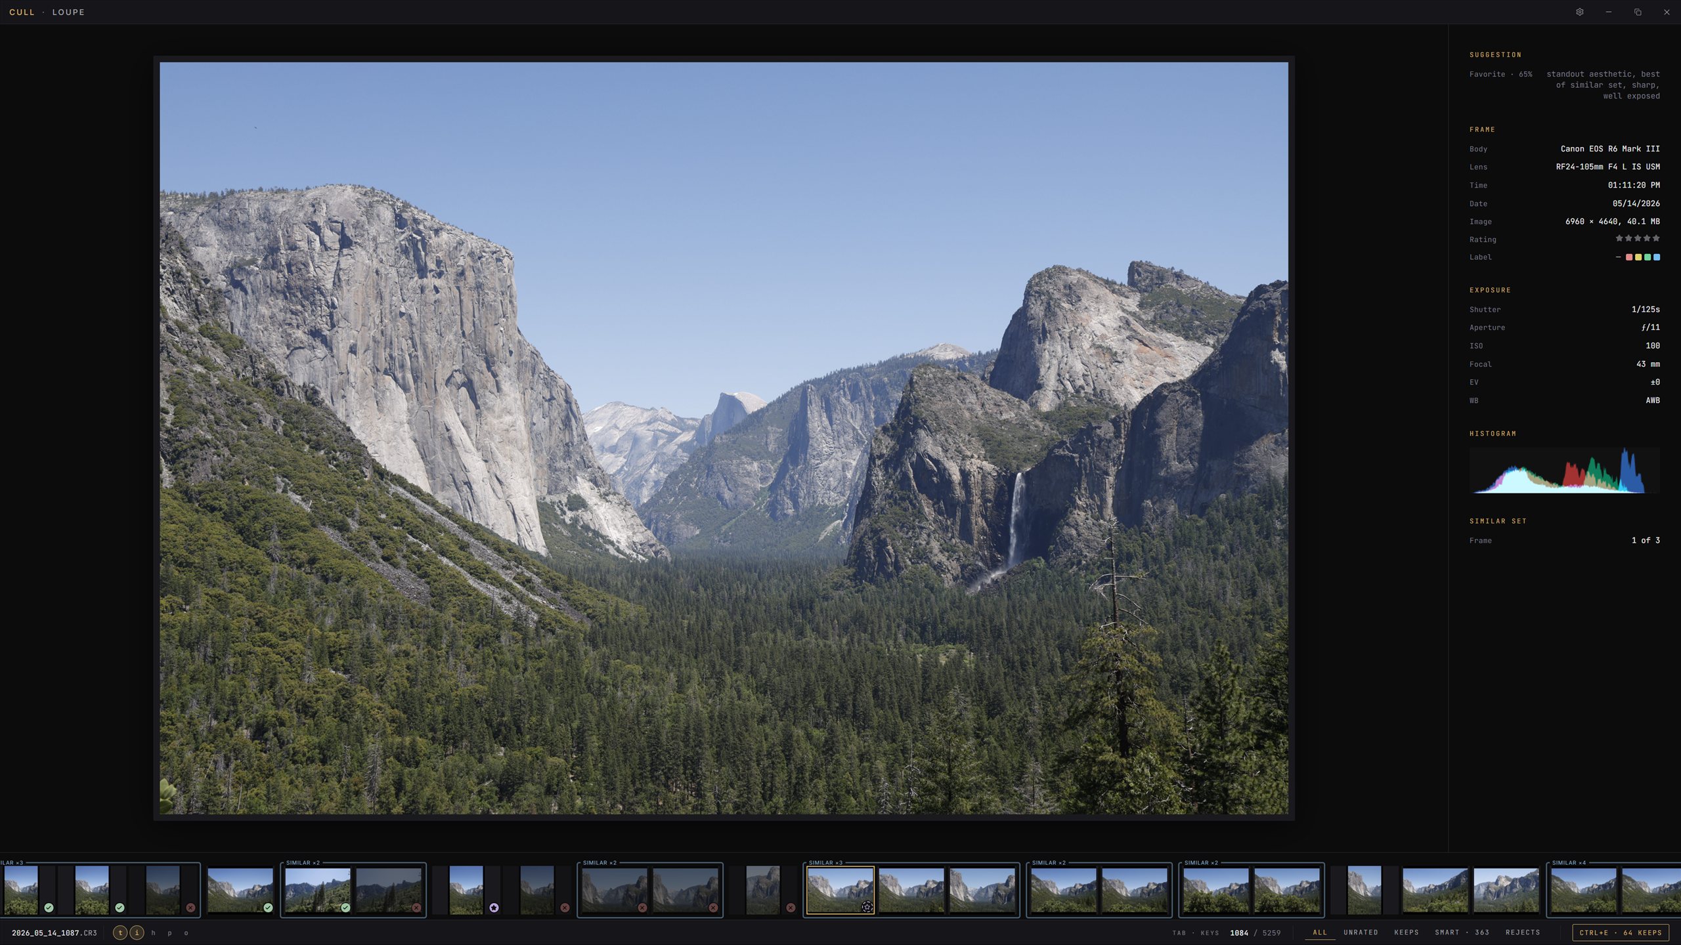
Task: Click the CTRL+E · 64 KEEPS export button
Action: 1621,933
